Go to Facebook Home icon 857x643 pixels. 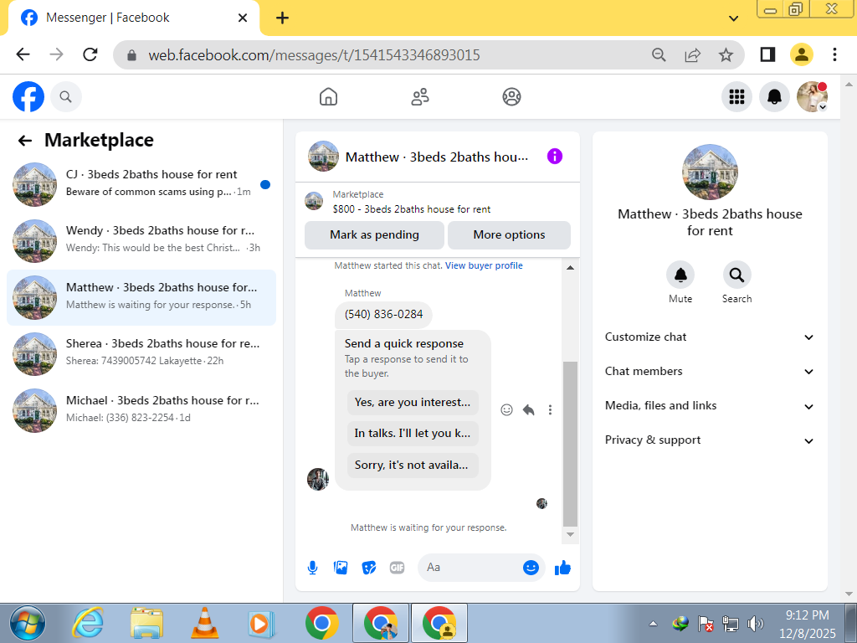click(328, 97)
